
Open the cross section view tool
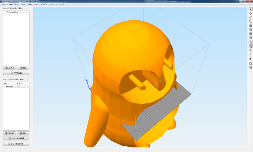250,59
